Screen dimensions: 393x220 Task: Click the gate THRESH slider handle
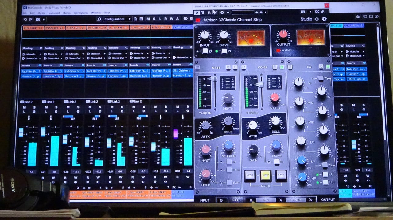(212, 79)
